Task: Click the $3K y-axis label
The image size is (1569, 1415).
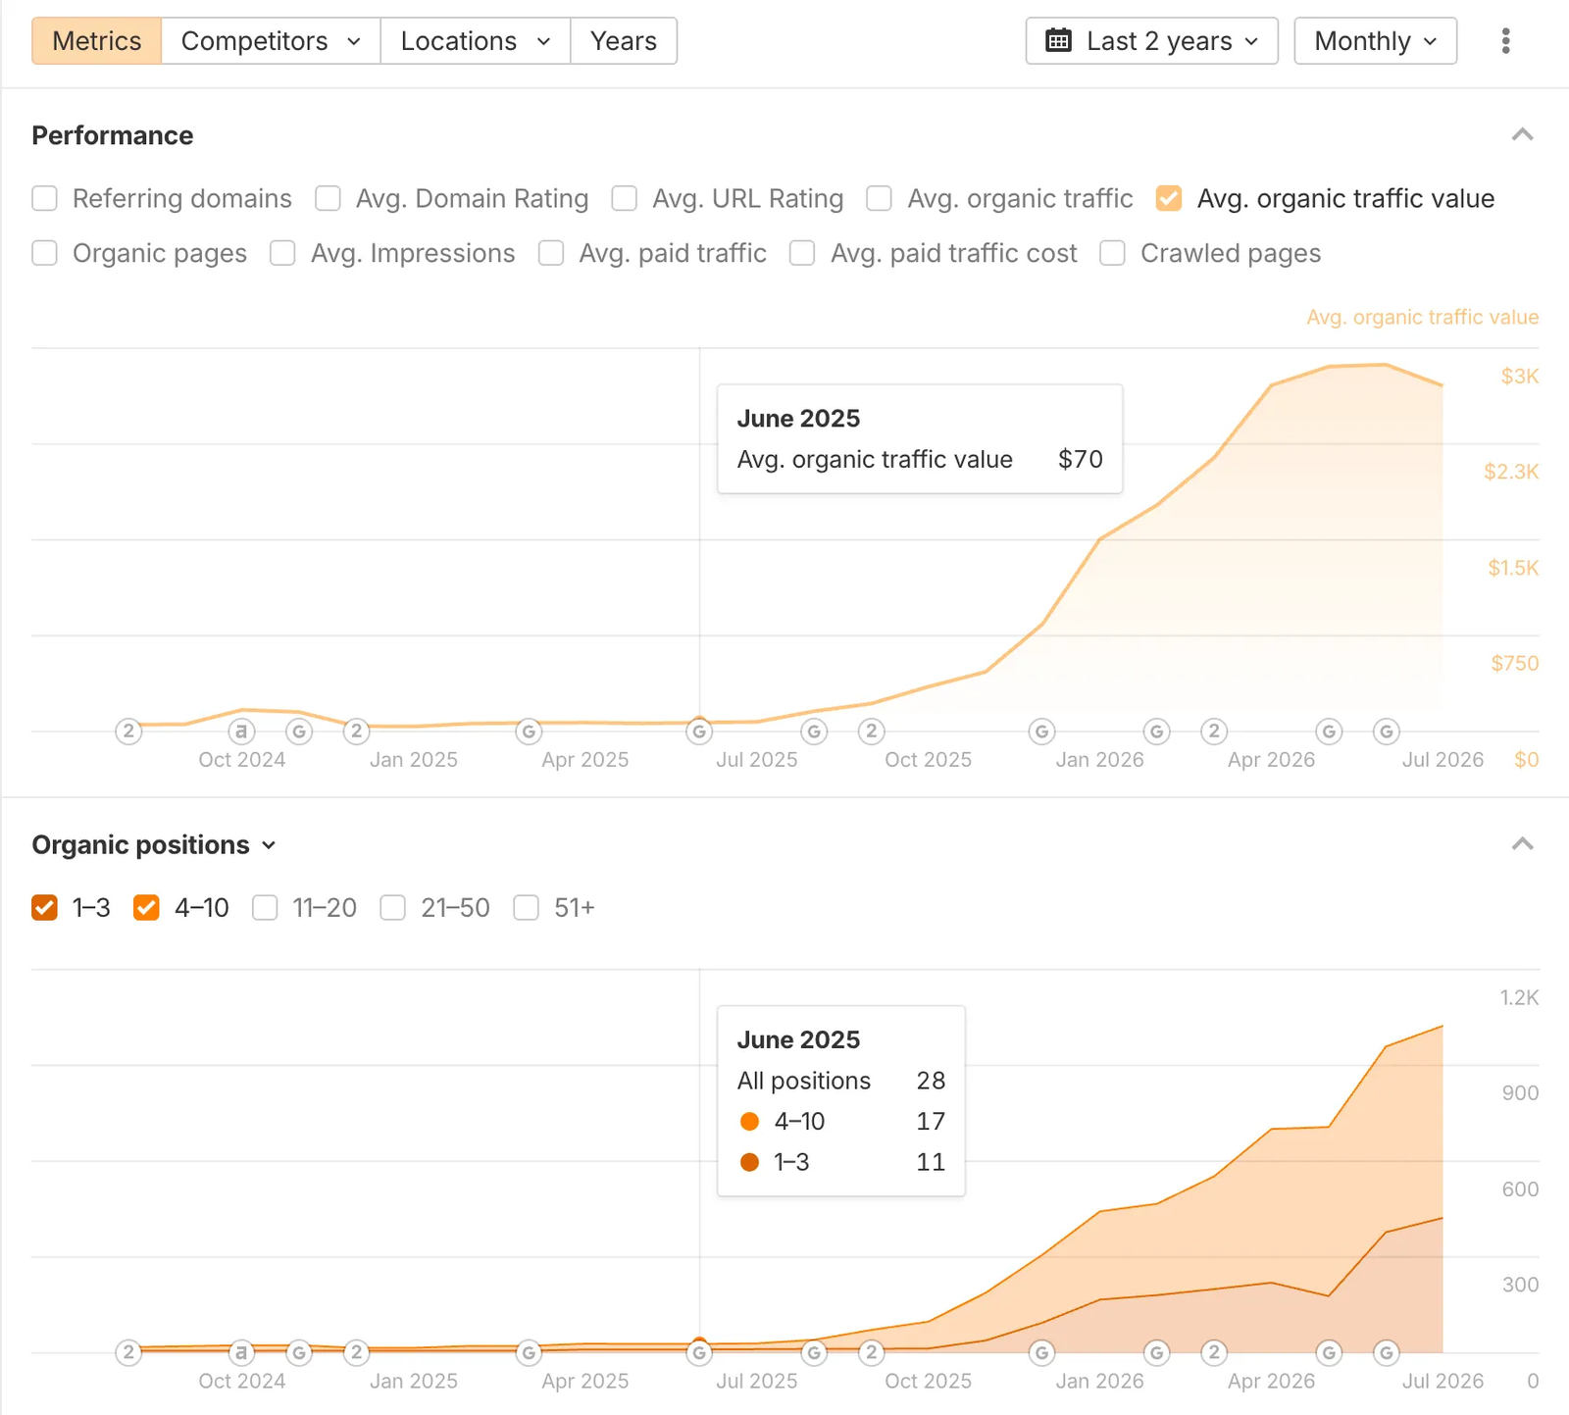Action: click(1519, 377)
